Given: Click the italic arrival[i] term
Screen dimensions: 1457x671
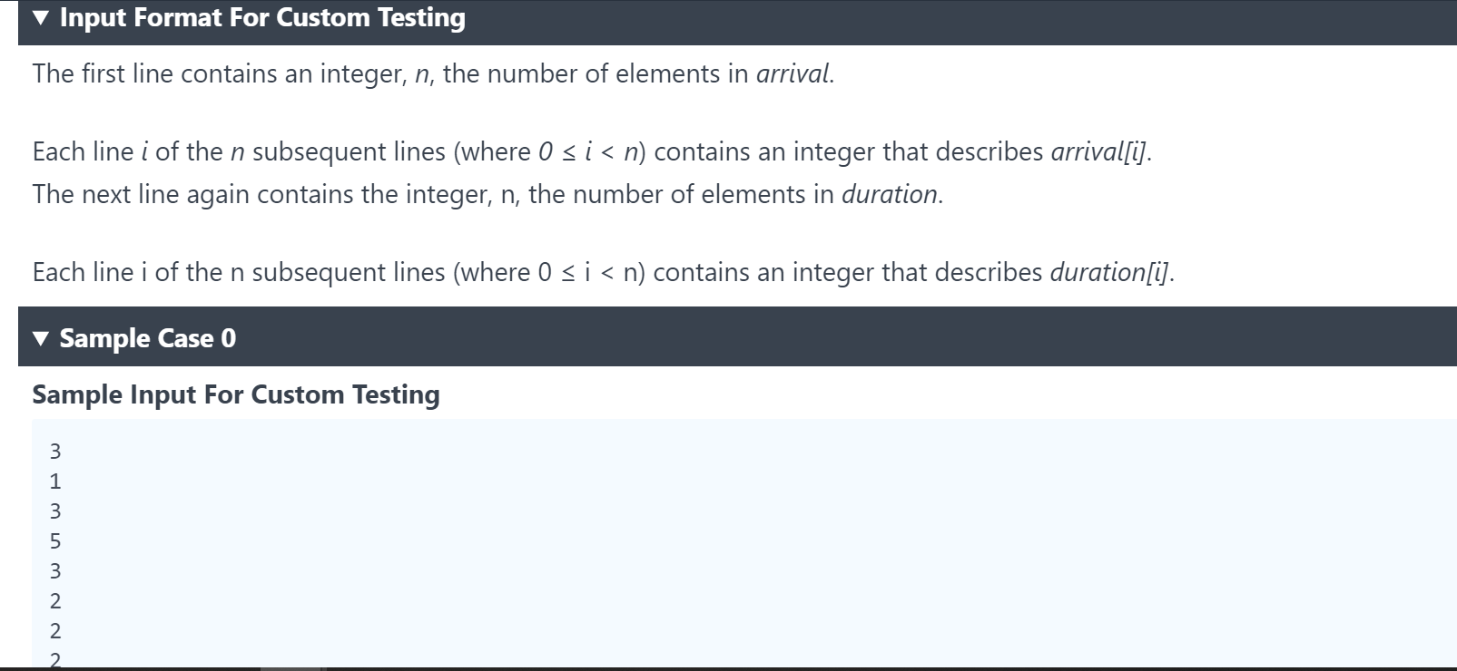Looking at the screenshot, I should click(1099, 151).
